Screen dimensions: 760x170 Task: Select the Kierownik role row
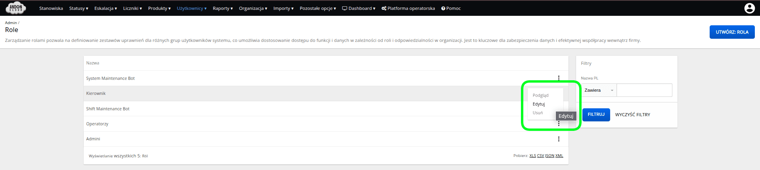pyautogui.click(x=326, y=93)
